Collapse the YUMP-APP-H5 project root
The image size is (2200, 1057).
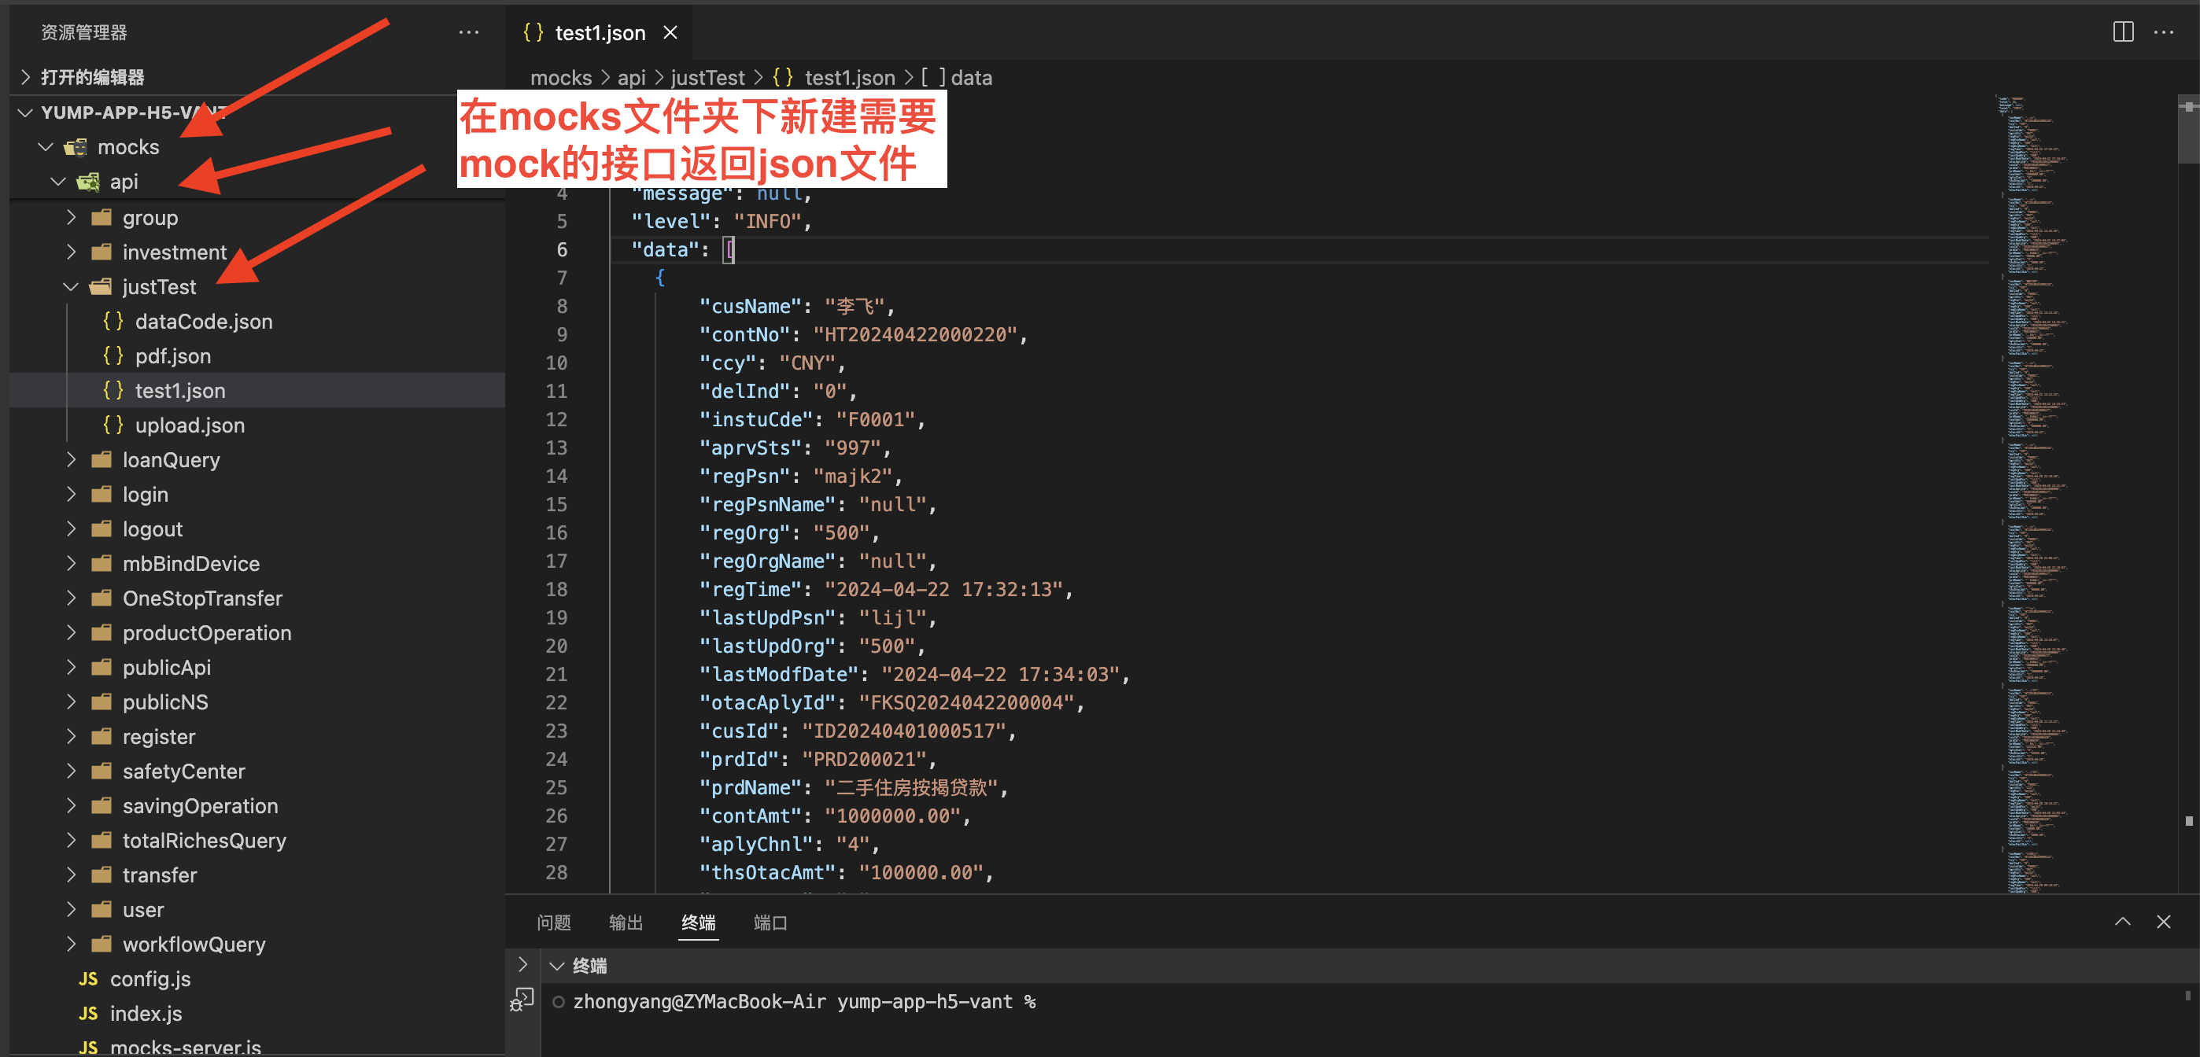(26, 112)
